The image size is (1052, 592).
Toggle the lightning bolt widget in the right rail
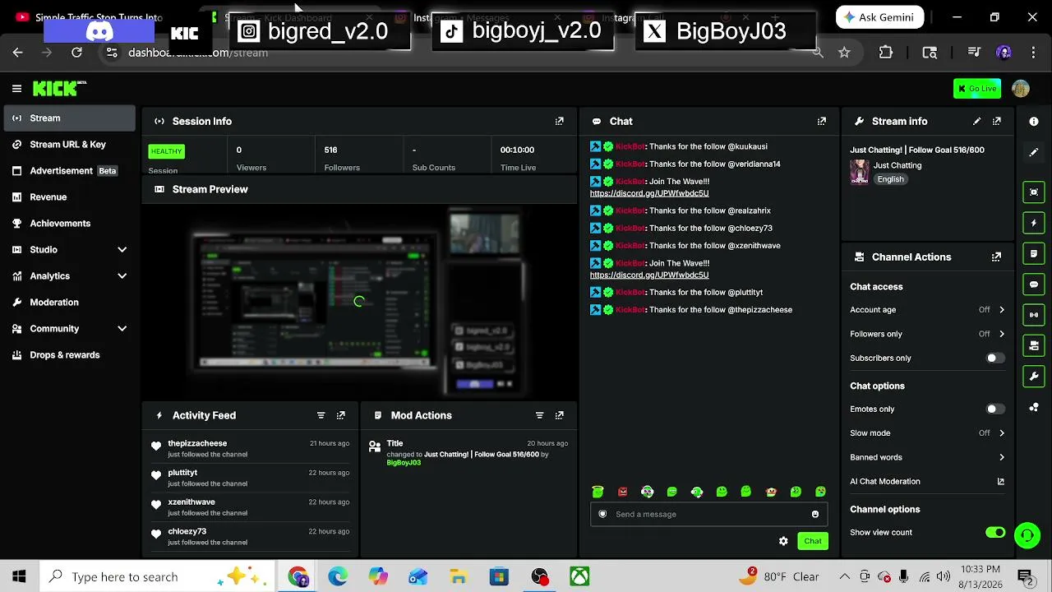point(1034,223)
